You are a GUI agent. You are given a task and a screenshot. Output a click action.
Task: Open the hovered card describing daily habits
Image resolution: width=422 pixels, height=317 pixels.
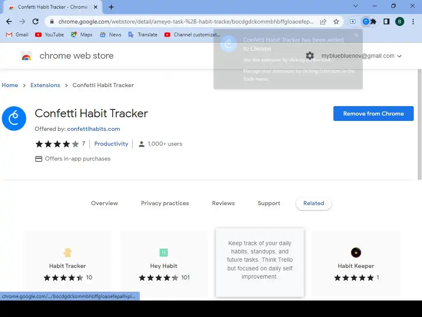(260, 263)
